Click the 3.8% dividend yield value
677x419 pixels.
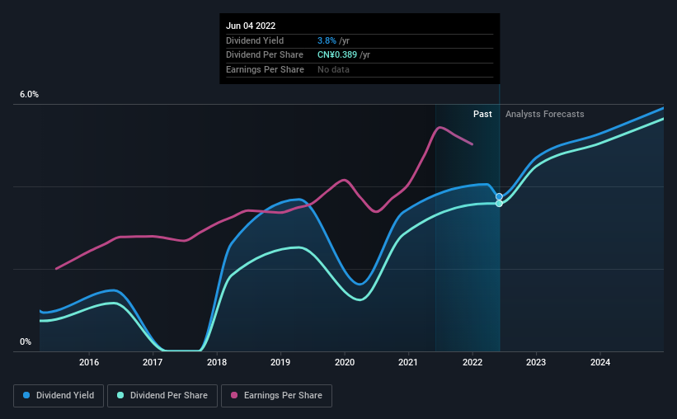327,40
